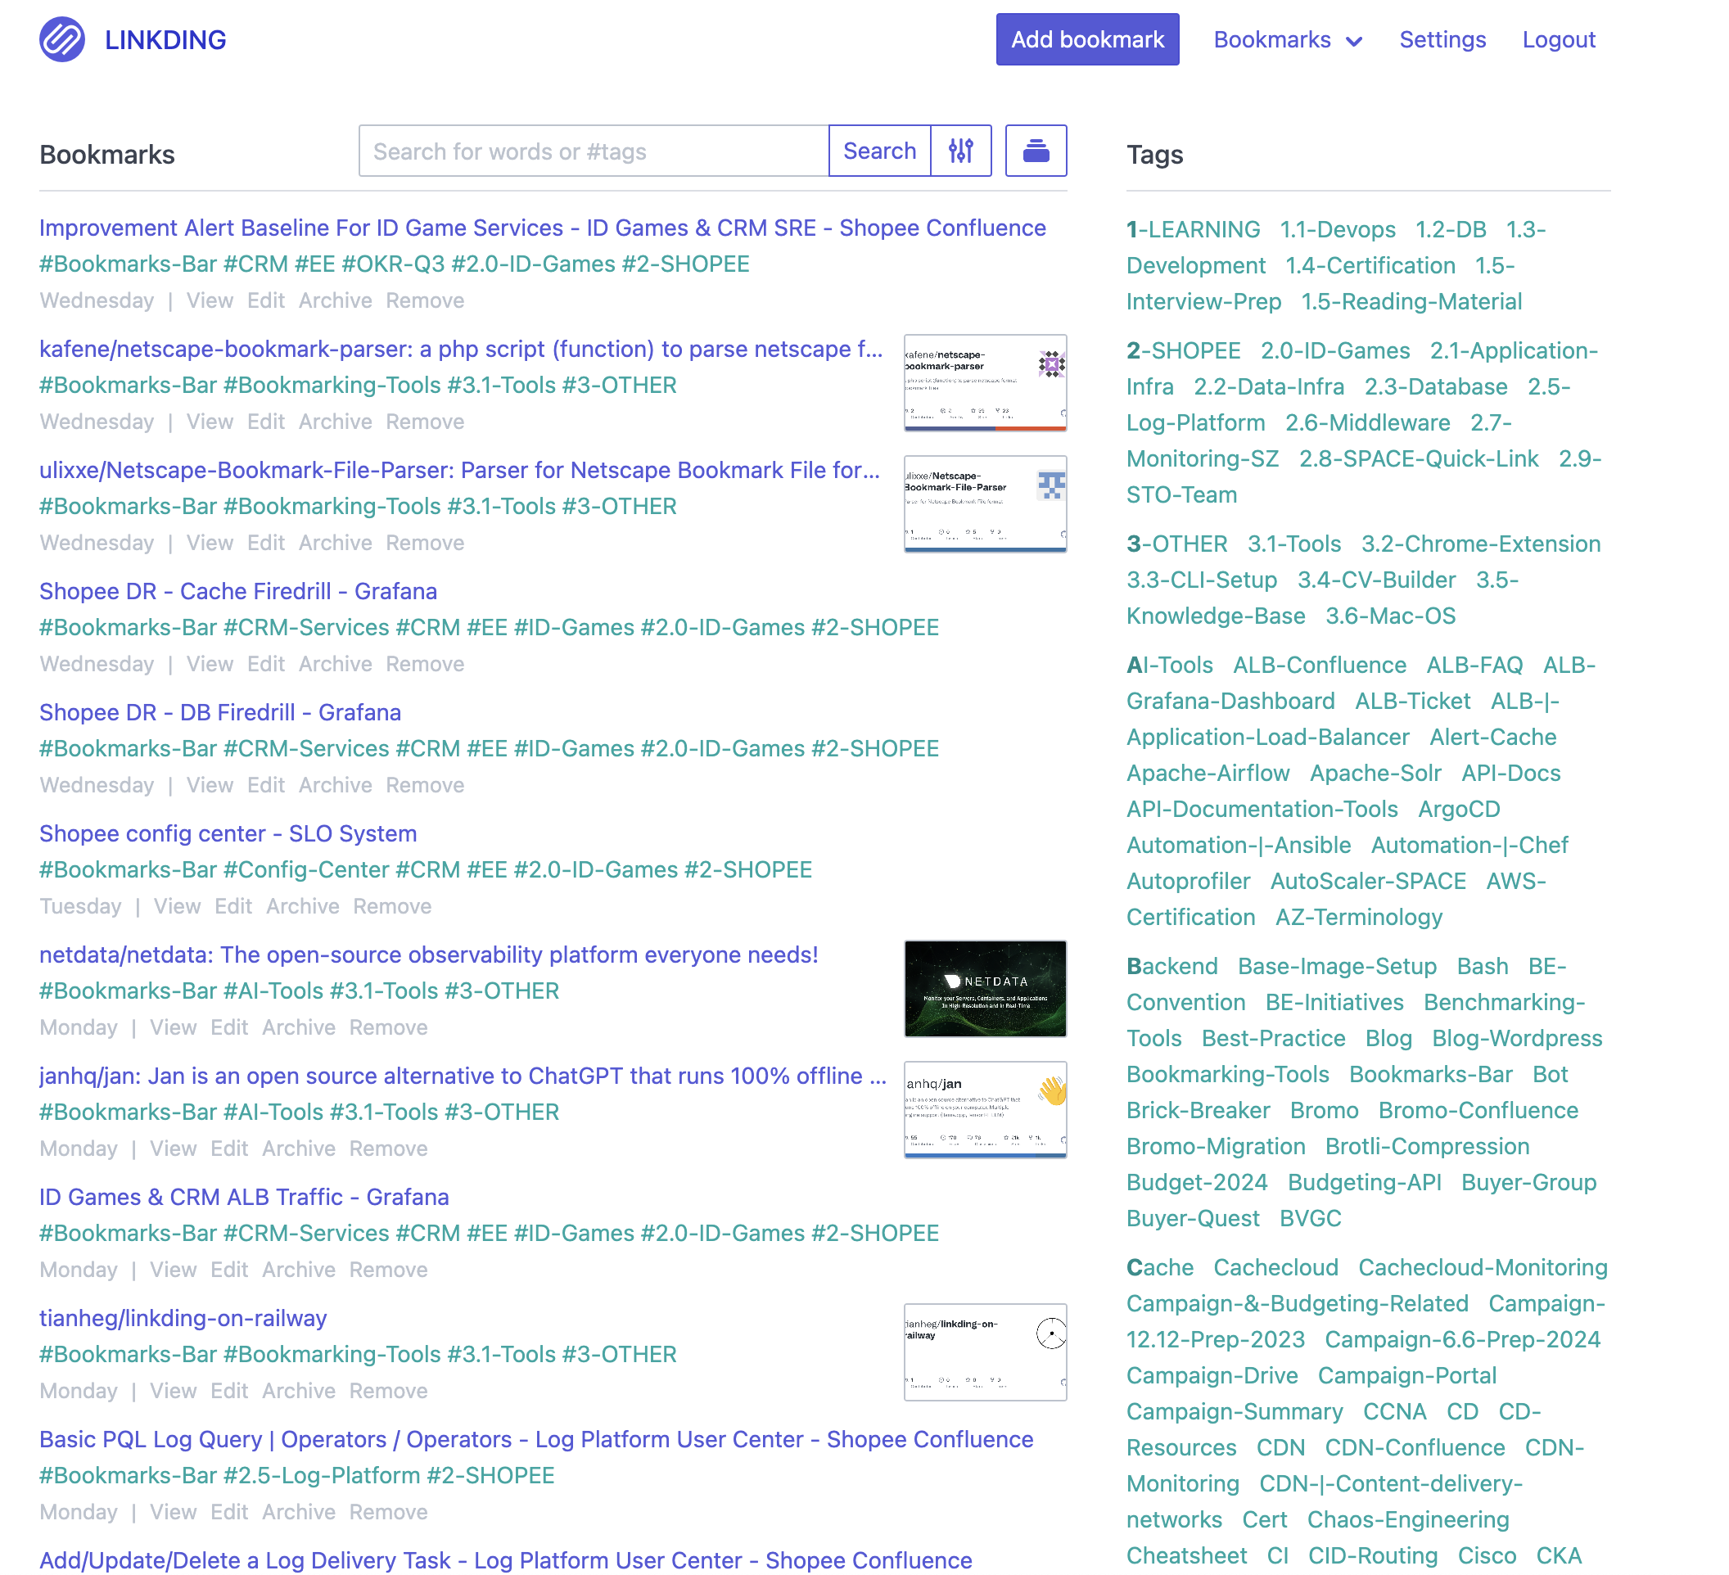View the janhq/jan bookmark details
The width and height of the screenshot is (1729, 1575).
coord(174,1149)
